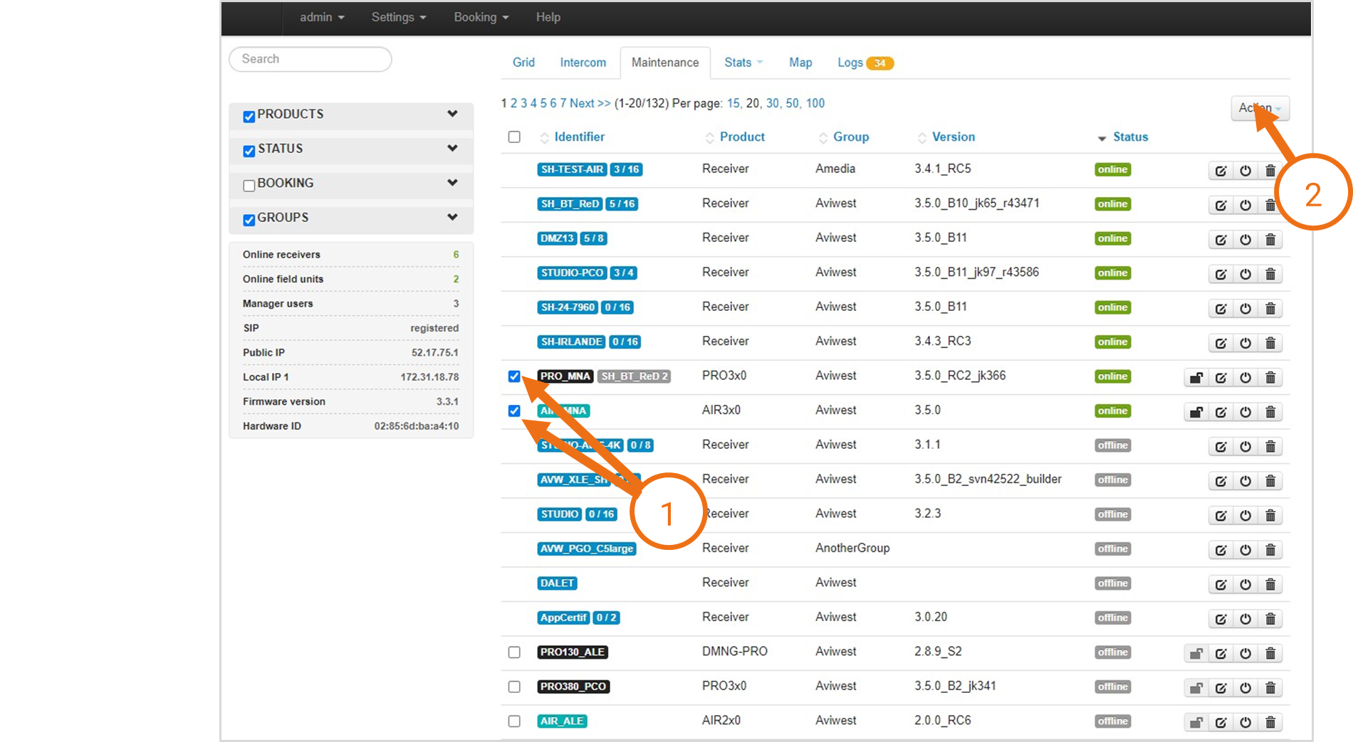
Task: Switch to the Intercom tab
Action: [583, 63]
